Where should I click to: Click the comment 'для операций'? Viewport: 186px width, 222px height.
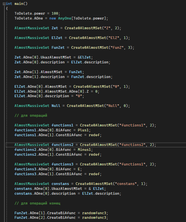[x=31, y=115]
